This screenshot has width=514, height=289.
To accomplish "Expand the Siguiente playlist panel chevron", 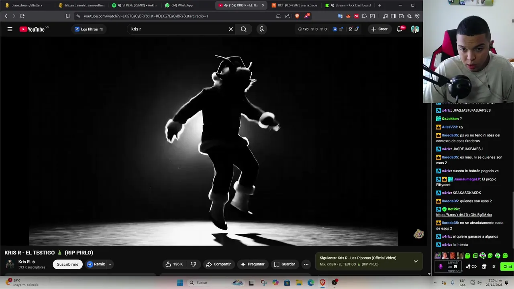I will (416, 261).
